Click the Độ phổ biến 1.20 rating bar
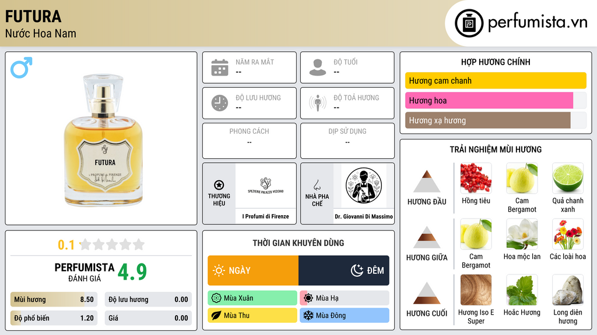This screenshot has height=335, width=597. pos(54,318)
